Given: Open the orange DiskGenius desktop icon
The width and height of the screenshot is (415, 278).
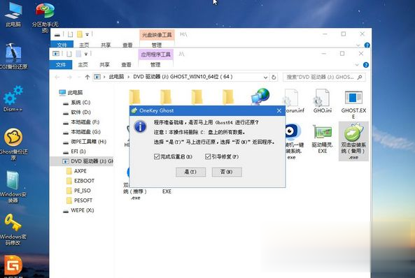Looking at the screenshot, I should (x=13, y=265).
